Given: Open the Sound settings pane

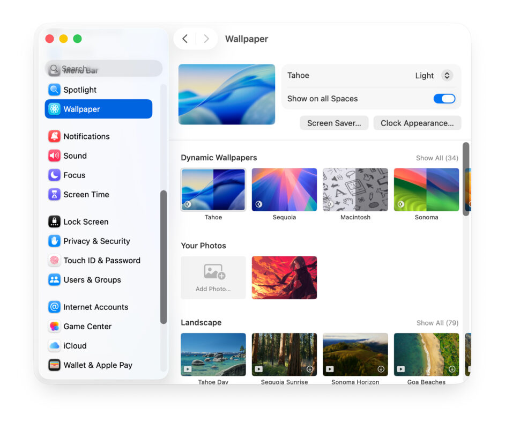Looking at the screenshot, I should [x=99, y=156].
